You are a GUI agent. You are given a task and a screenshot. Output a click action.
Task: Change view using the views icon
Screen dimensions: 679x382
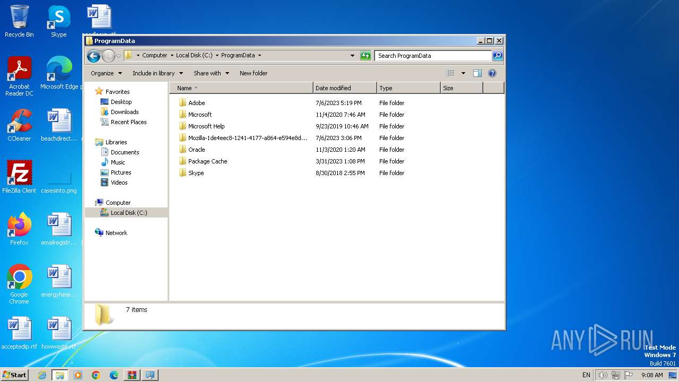(450, 73)
